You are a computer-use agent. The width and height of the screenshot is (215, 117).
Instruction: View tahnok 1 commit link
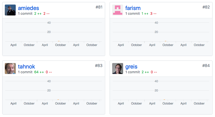pyautogui.click(x=25, y=72)
